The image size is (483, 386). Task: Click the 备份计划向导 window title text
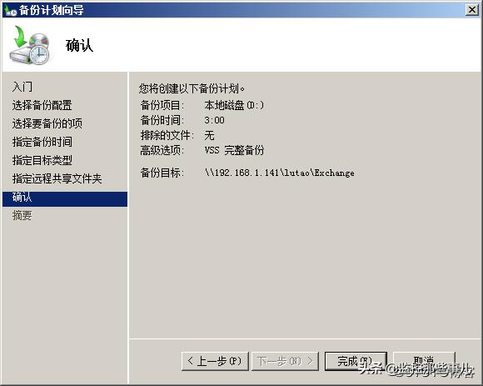[51, 10]
